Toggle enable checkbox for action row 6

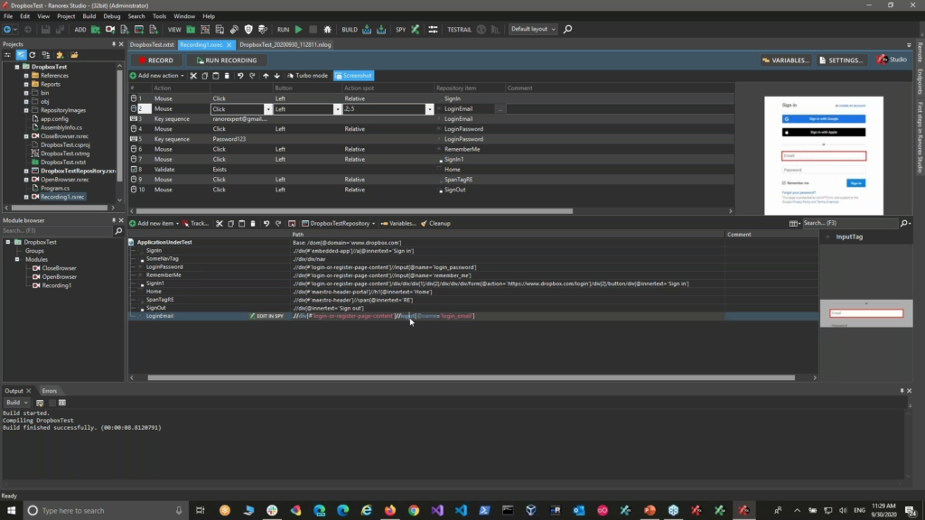(134, 149)
